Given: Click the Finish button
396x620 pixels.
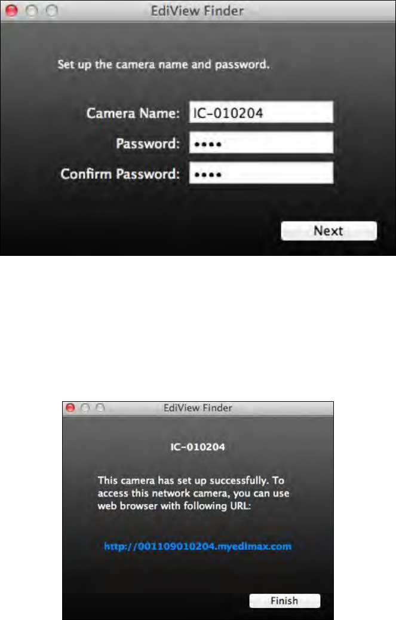Looking at the screenshot, I should 284,601.
